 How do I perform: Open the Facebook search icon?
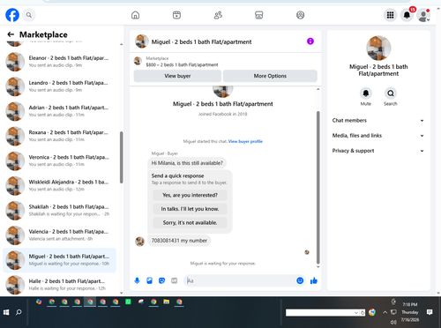(x=29, y=15)
